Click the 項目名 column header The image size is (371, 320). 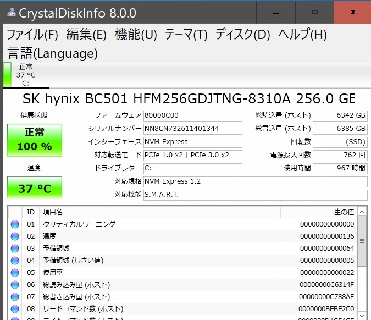[160, 212]
